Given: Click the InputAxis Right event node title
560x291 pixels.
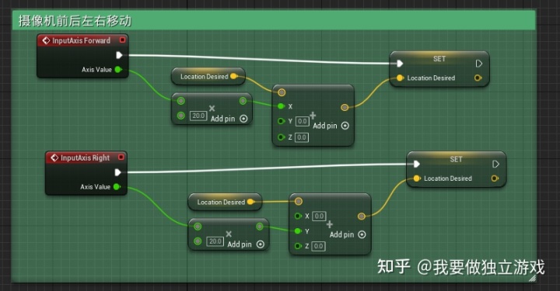Looking at the screenshot, I should [85, 158].
